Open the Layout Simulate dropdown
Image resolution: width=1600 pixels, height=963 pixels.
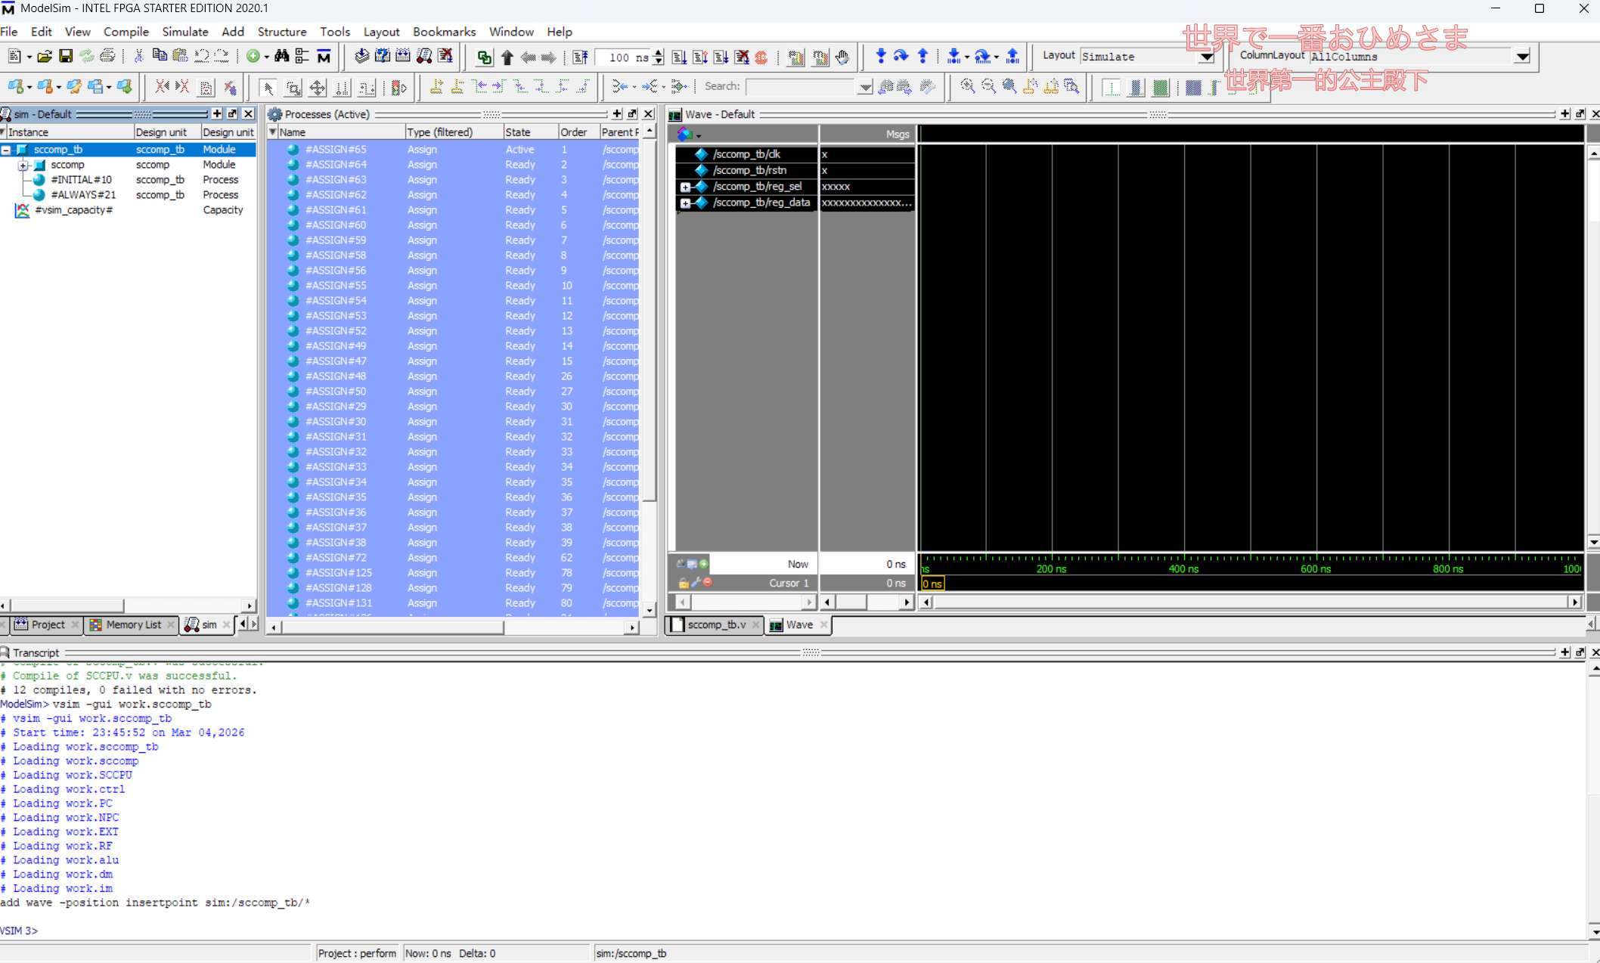[1207, 57]
